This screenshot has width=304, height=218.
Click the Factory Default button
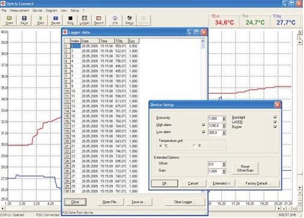tap(258, 183)
